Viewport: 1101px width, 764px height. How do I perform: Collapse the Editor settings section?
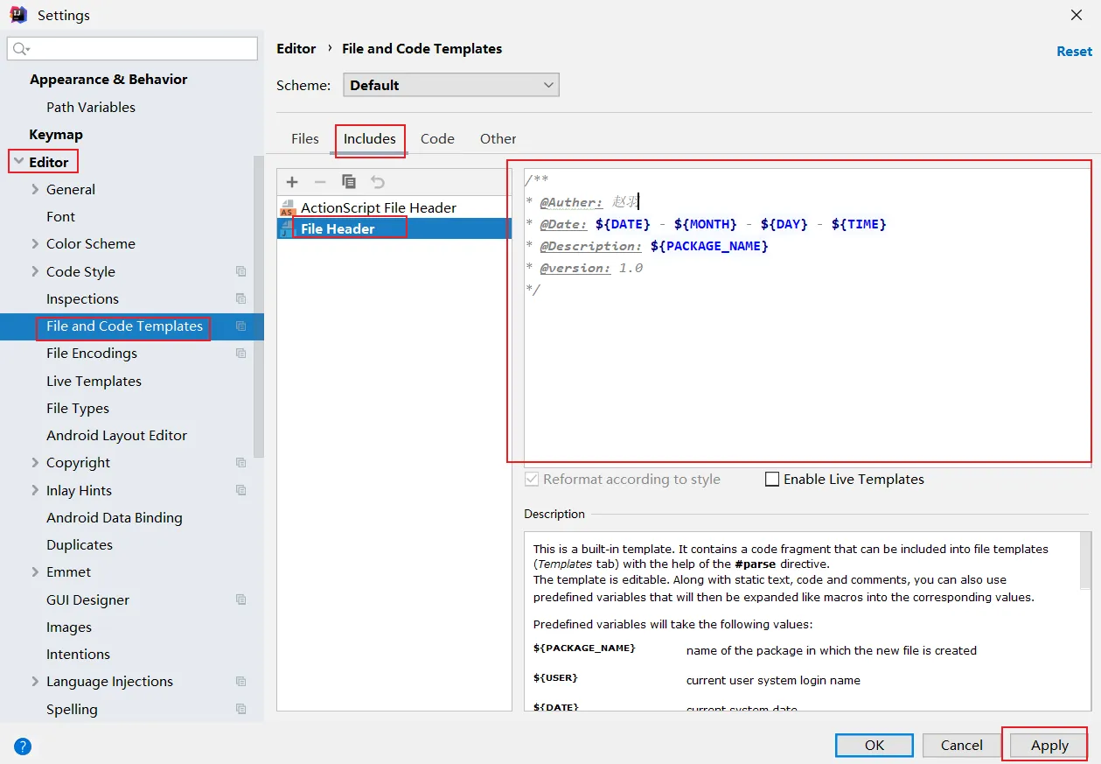18,162
